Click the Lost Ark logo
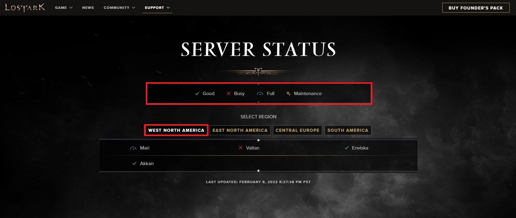 point(25,8)
